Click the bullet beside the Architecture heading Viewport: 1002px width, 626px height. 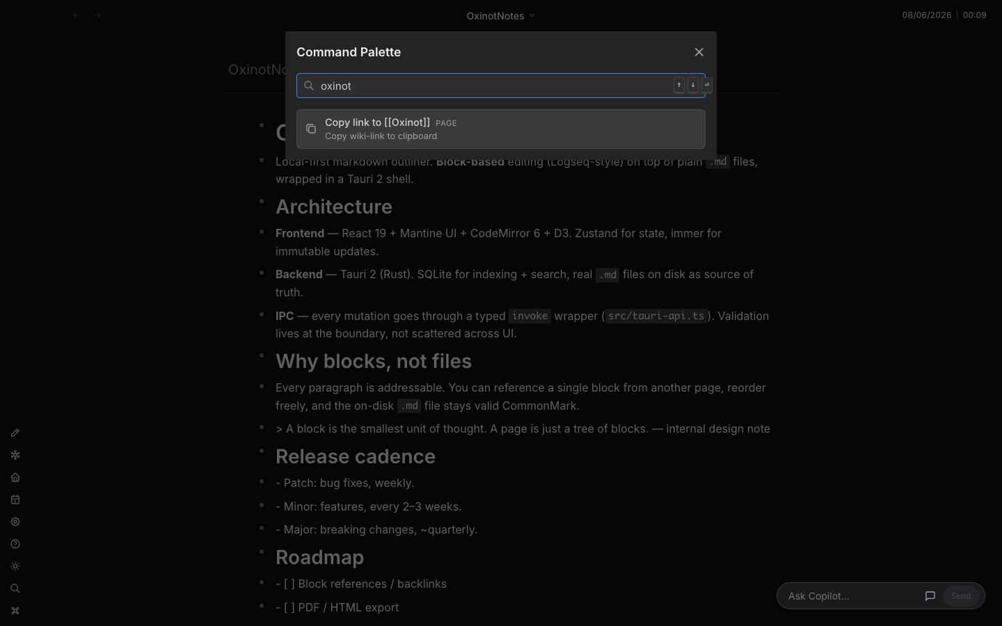262,201
